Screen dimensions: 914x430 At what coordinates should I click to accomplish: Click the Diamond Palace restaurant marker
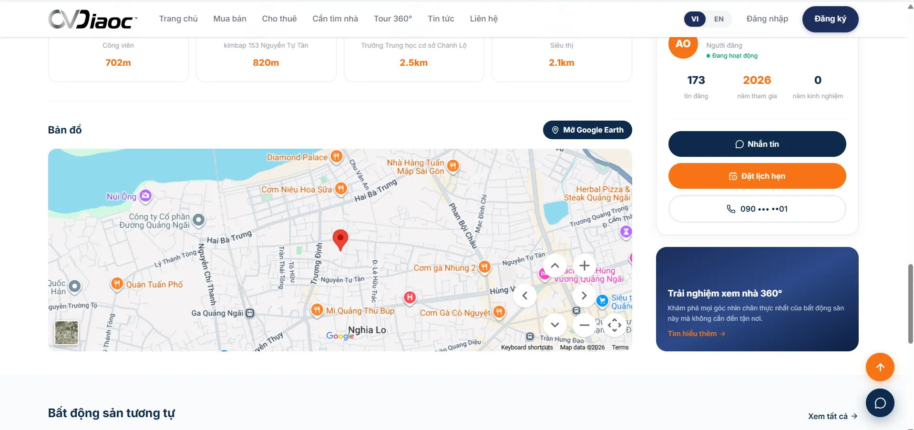337,156
